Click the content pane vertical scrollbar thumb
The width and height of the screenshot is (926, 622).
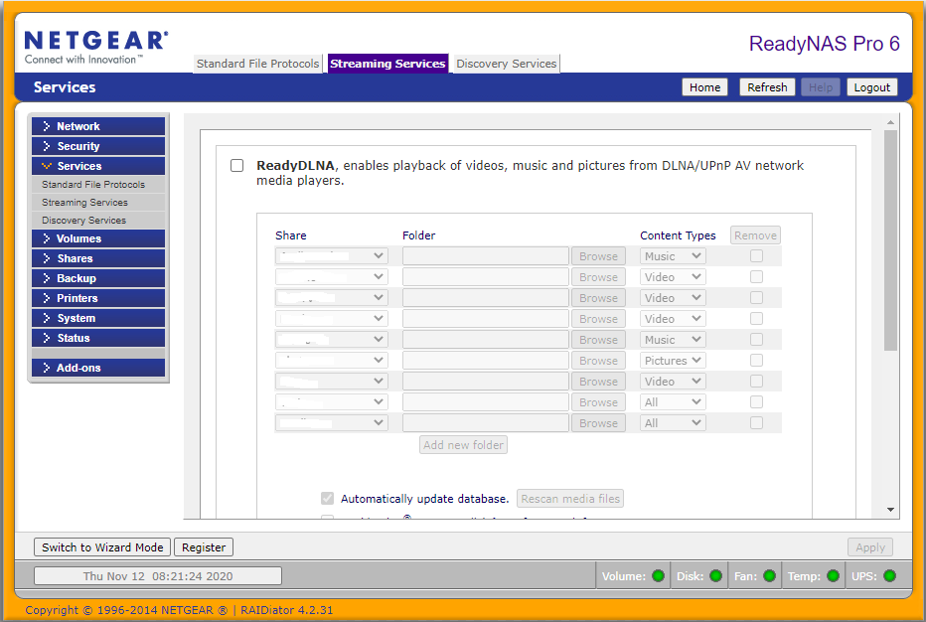click(x=890, y=238)
